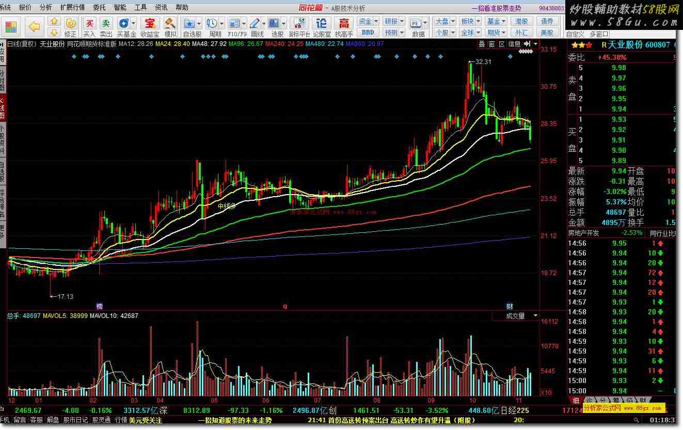Image resolution: width=683 pixels, height=430 pixels.
Task: Click the 信息 button above chart
Action: click(x=515, y=44)
